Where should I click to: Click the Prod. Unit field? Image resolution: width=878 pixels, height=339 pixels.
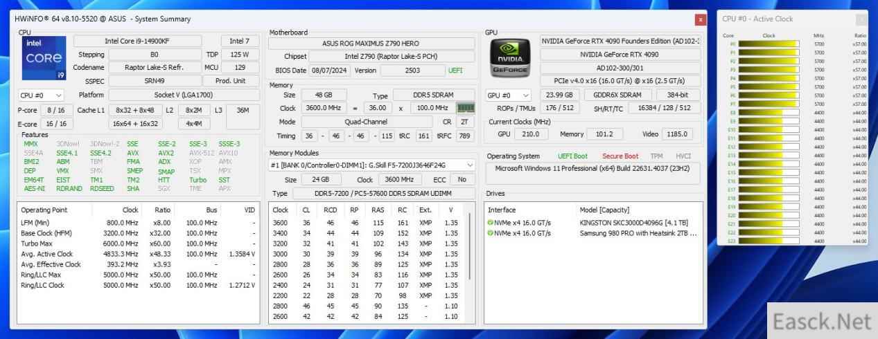(231, 81)
